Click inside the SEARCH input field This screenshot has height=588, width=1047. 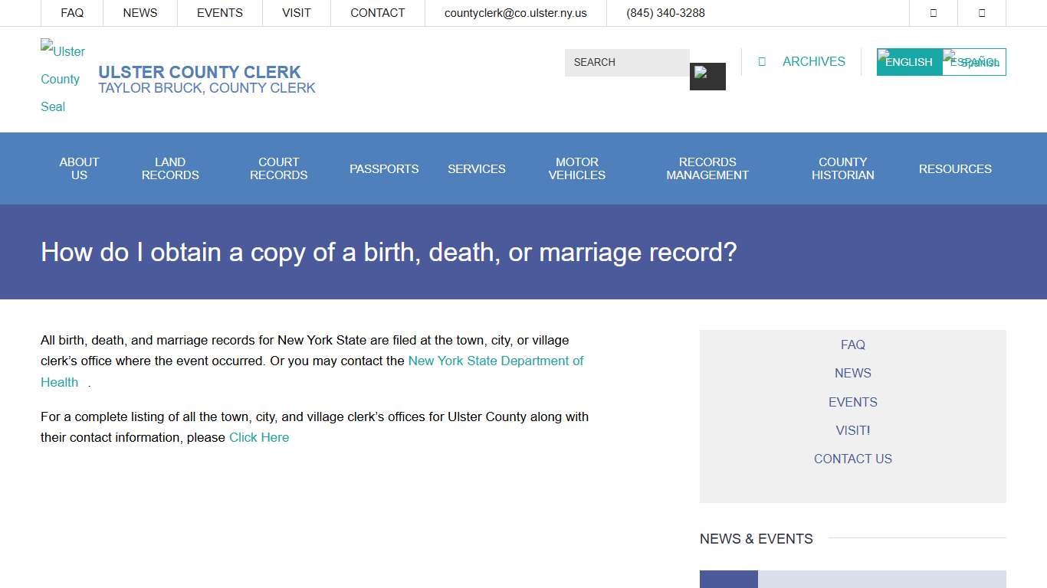pos(627,62)
